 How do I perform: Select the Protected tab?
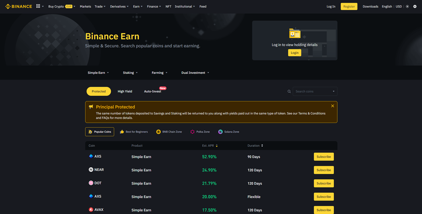[99, 91]
